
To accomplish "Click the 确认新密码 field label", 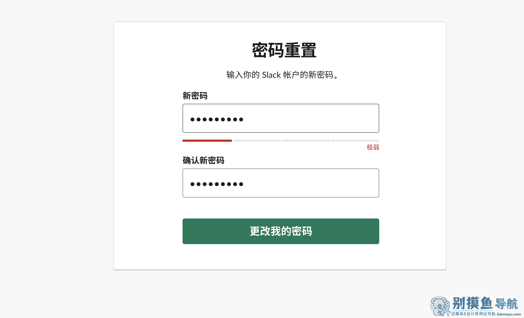I will pyautogui.click(x=203, y=160).
